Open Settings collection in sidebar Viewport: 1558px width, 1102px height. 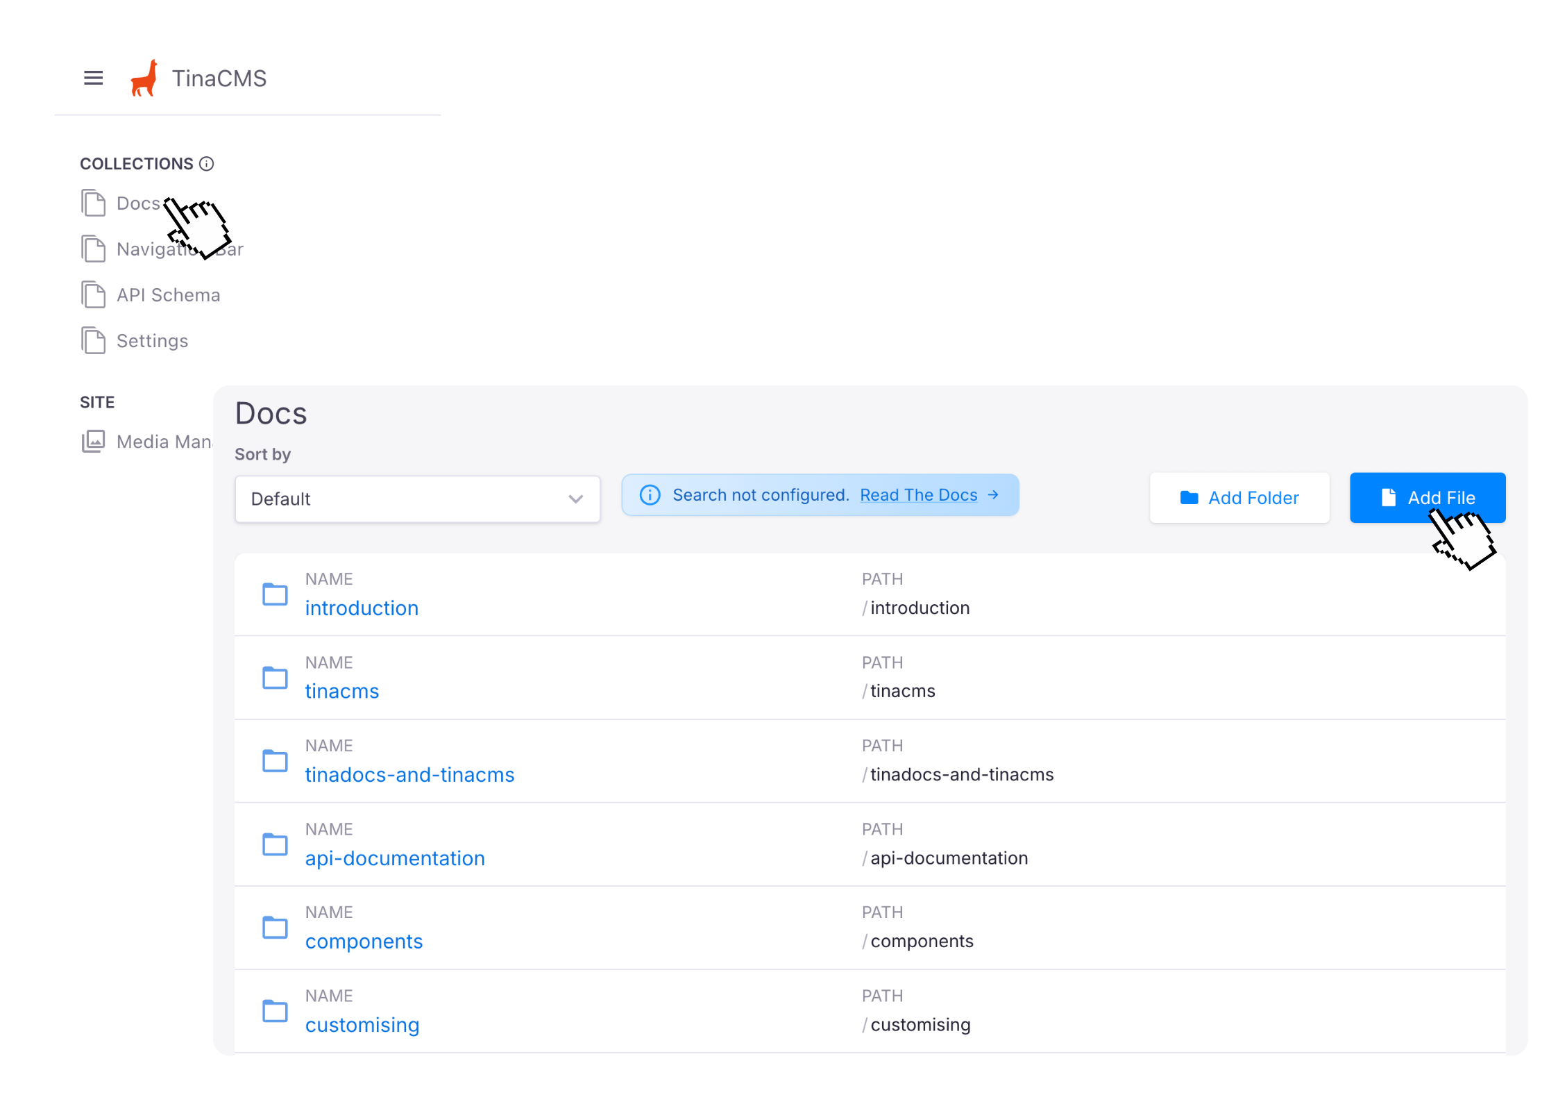click(x=152, y=341)
